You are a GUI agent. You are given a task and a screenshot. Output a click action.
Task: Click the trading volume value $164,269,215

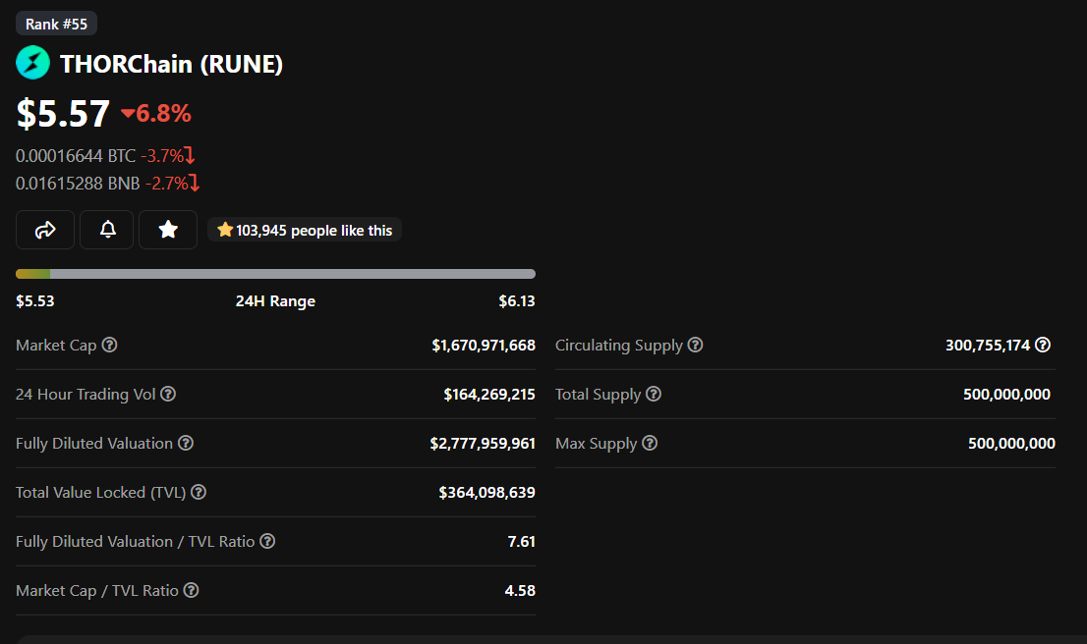click(488, 394)
